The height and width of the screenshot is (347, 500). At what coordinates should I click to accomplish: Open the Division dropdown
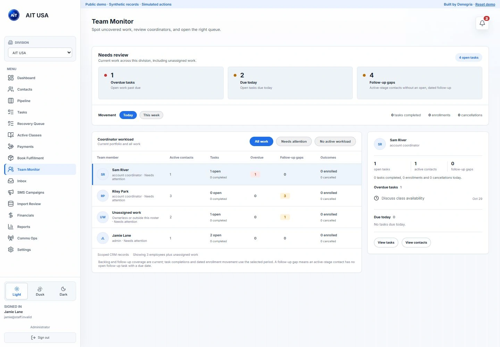pyautogui.click(x=40, y=53)
